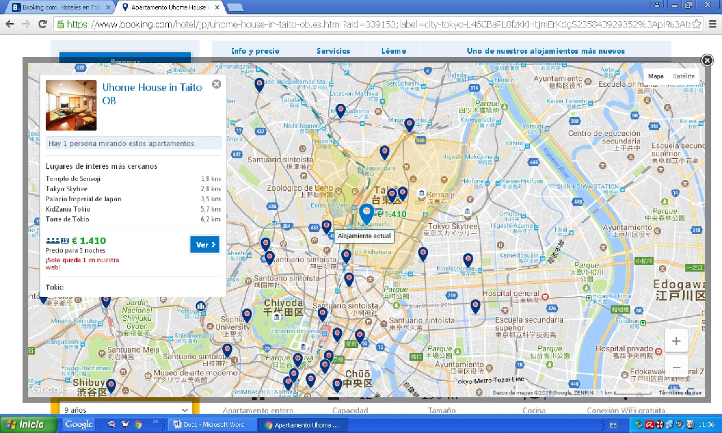This screenshot has height=433, width=722.
Task: Open the Léeme tab
Action: 393,51
